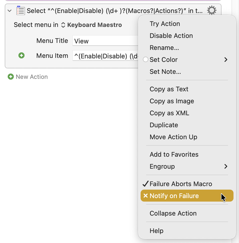Screen dimensions: 239x243
Task: Click the Set Color circle swatch
Action: [146, 60]
